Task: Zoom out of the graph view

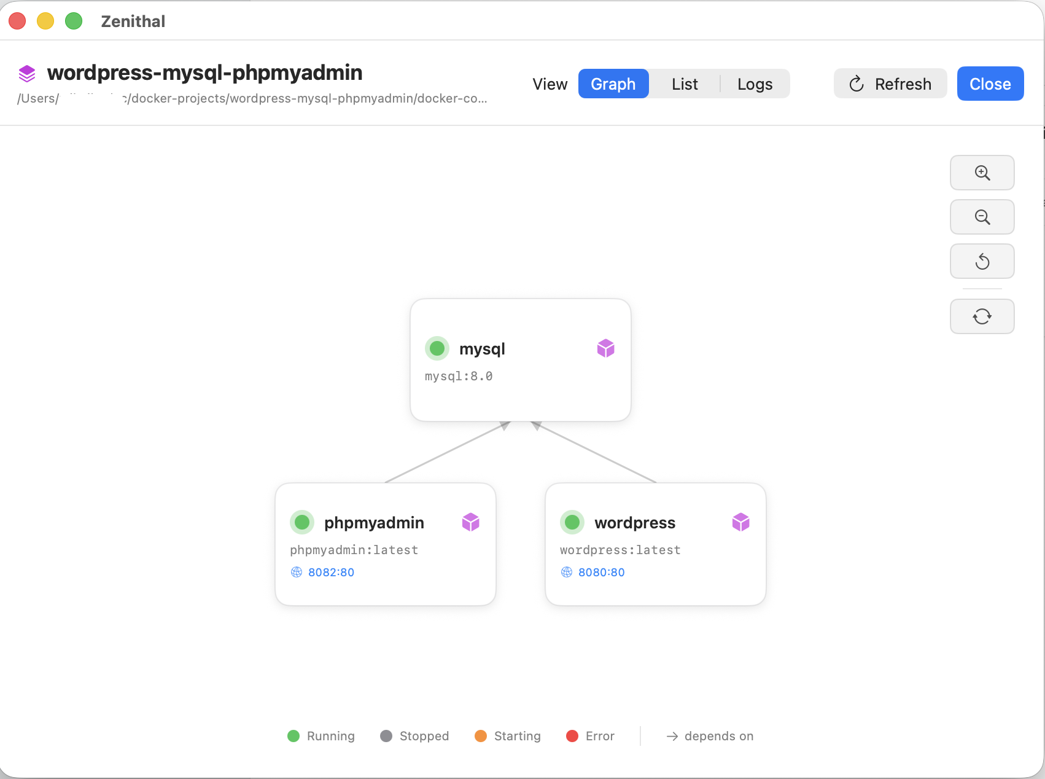Action: 982,217
